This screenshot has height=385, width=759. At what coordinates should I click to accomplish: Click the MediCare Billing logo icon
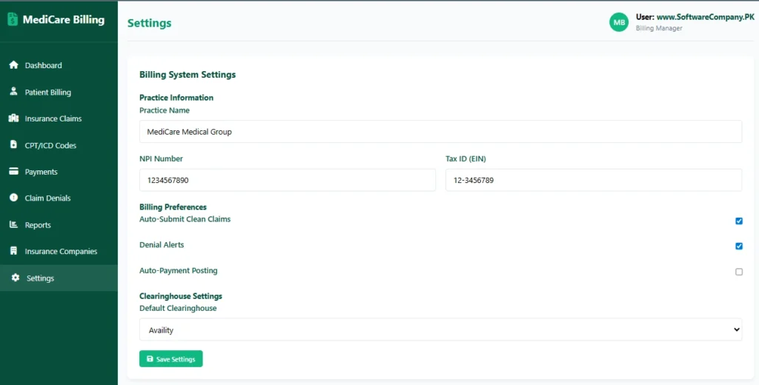tap(13, 20)
